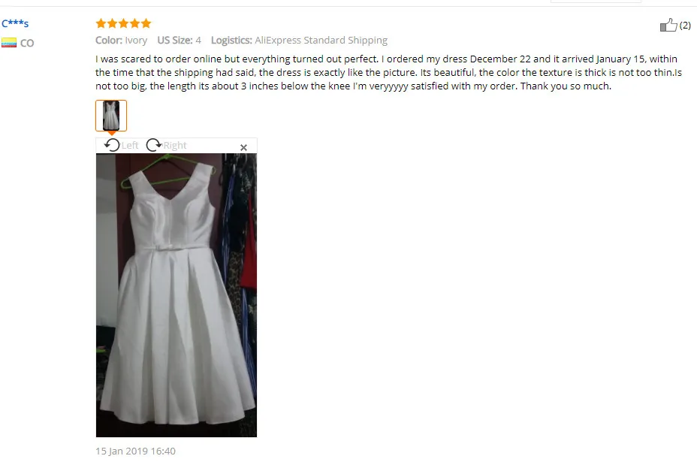Viewport: 697px width, 465px height.
Task: Click the review text paragraph
Action: (x=388, y=72)
